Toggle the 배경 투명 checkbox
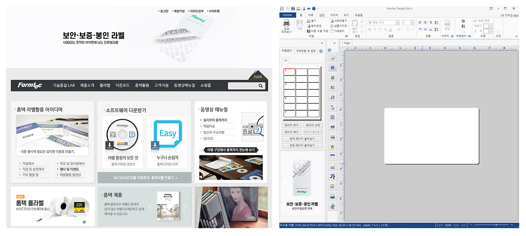The height and width of the screenshot is (236, 526). pos(475,21)
